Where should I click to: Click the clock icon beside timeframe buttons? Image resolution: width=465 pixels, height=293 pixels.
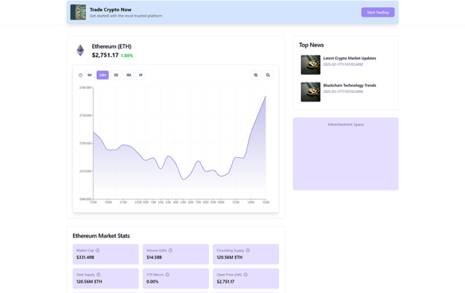[80, 75]
